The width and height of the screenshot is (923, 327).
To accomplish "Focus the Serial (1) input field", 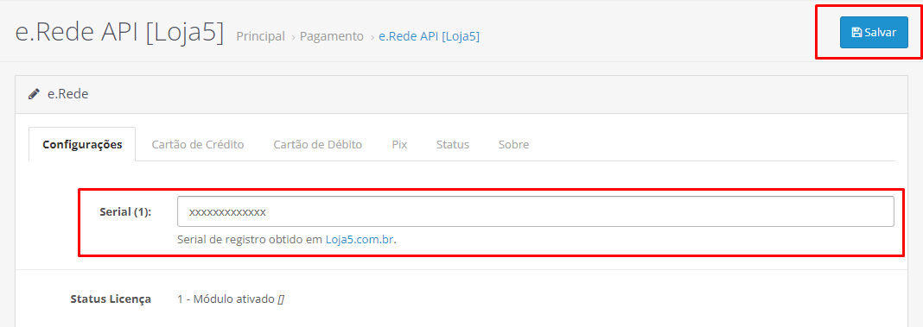I will (x=536, y=211).
